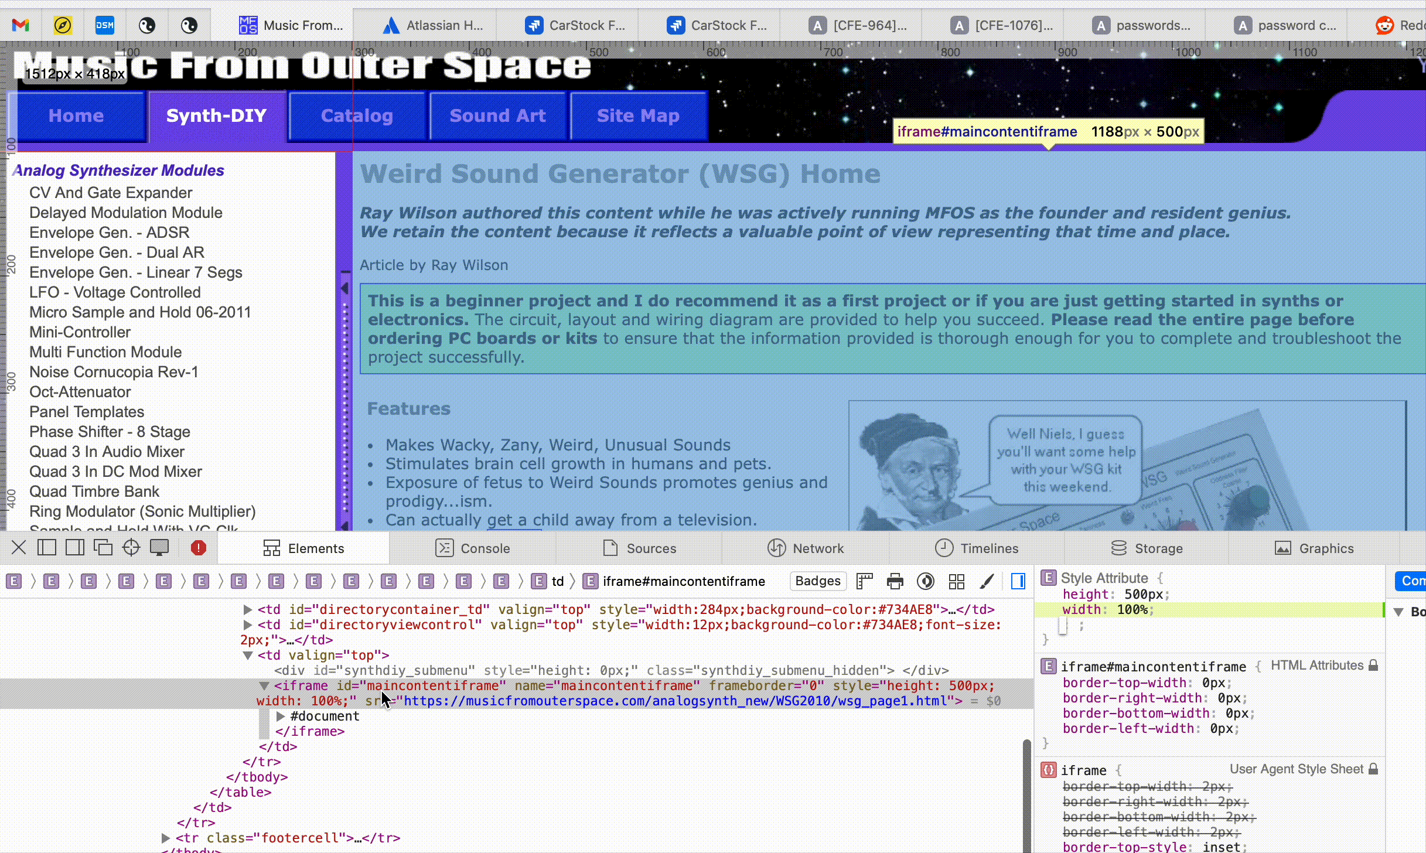Click the Style Attribute E icon
The height and width of the screenshot is (853, 1426).
pos(1049,578)
